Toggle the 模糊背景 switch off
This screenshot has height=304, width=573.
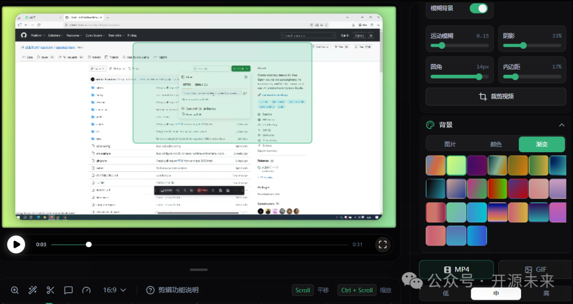479,8
